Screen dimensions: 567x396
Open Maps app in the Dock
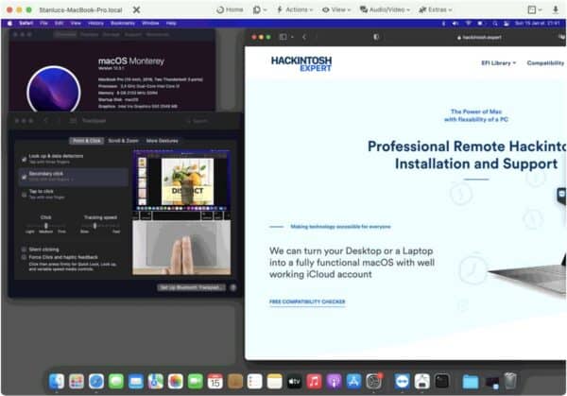click(x=156, y=381)
